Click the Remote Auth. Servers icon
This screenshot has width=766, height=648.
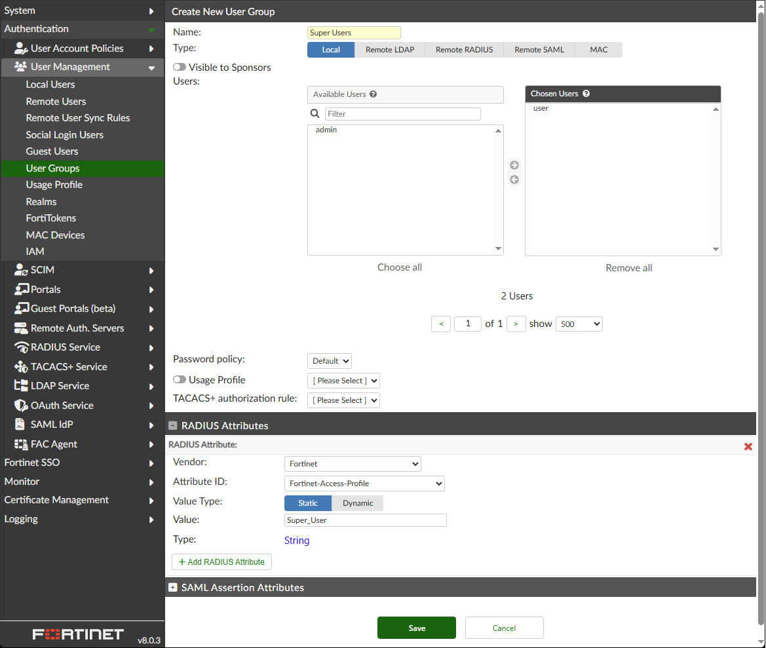click(x=20, y=328)
